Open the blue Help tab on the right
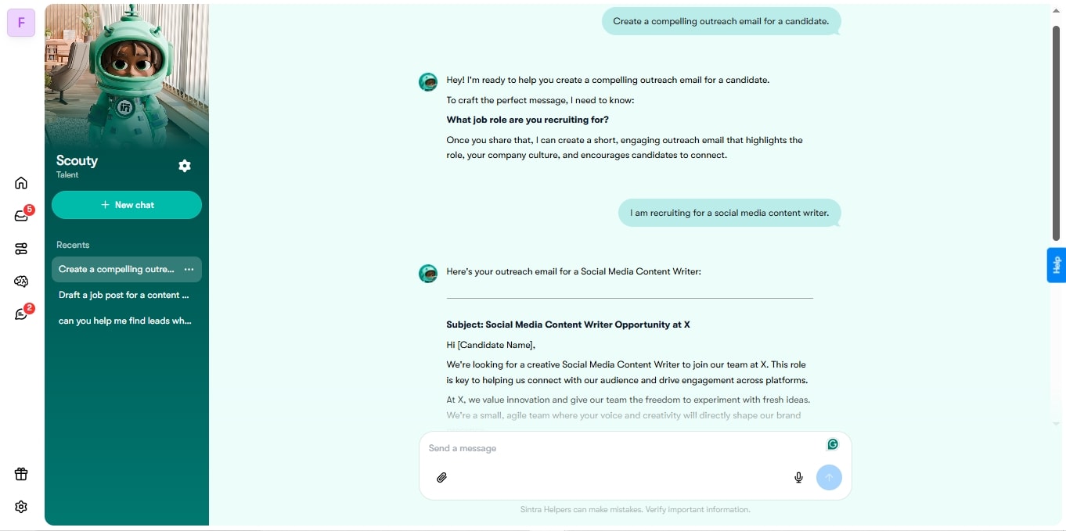Image resolution: width=1066 pixels, height=531 pixels. click(1056, 265)
